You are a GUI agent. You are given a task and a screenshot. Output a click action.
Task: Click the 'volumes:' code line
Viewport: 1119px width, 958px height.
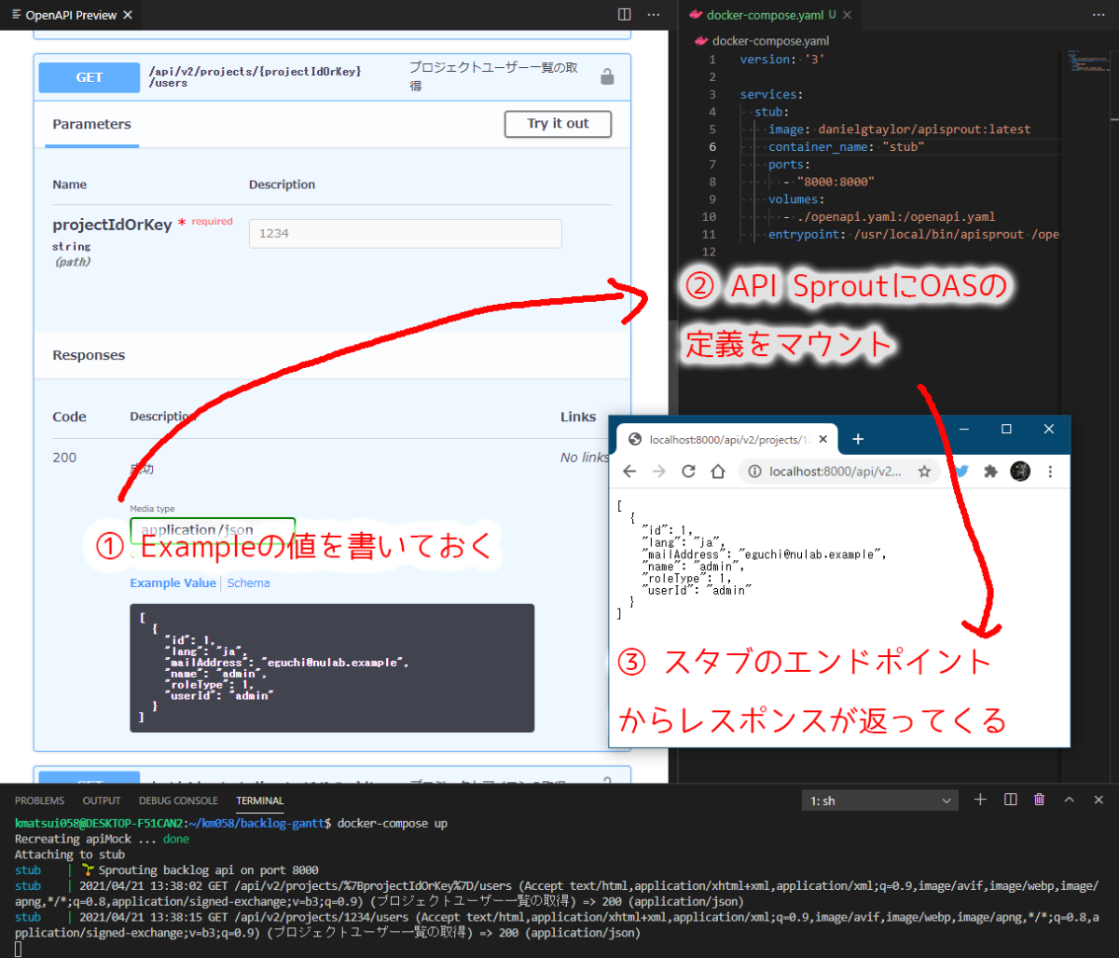tap(796, 199)
